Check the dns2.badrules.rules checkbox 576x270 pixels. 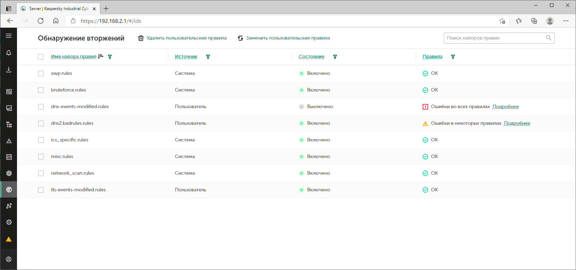coord(41,123)
